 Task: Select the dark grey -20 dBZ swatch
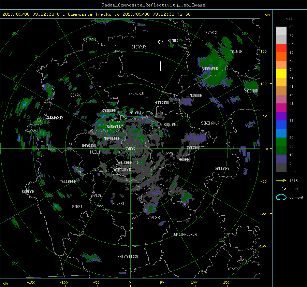(x=281, y=167)
